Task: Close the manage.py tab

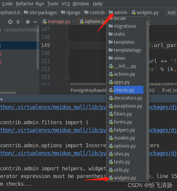Action: pos(73,21)
